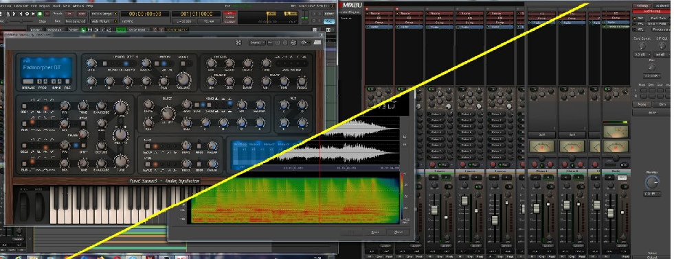
Task: Open the Edit menu
Action: (x=34, y=5)
